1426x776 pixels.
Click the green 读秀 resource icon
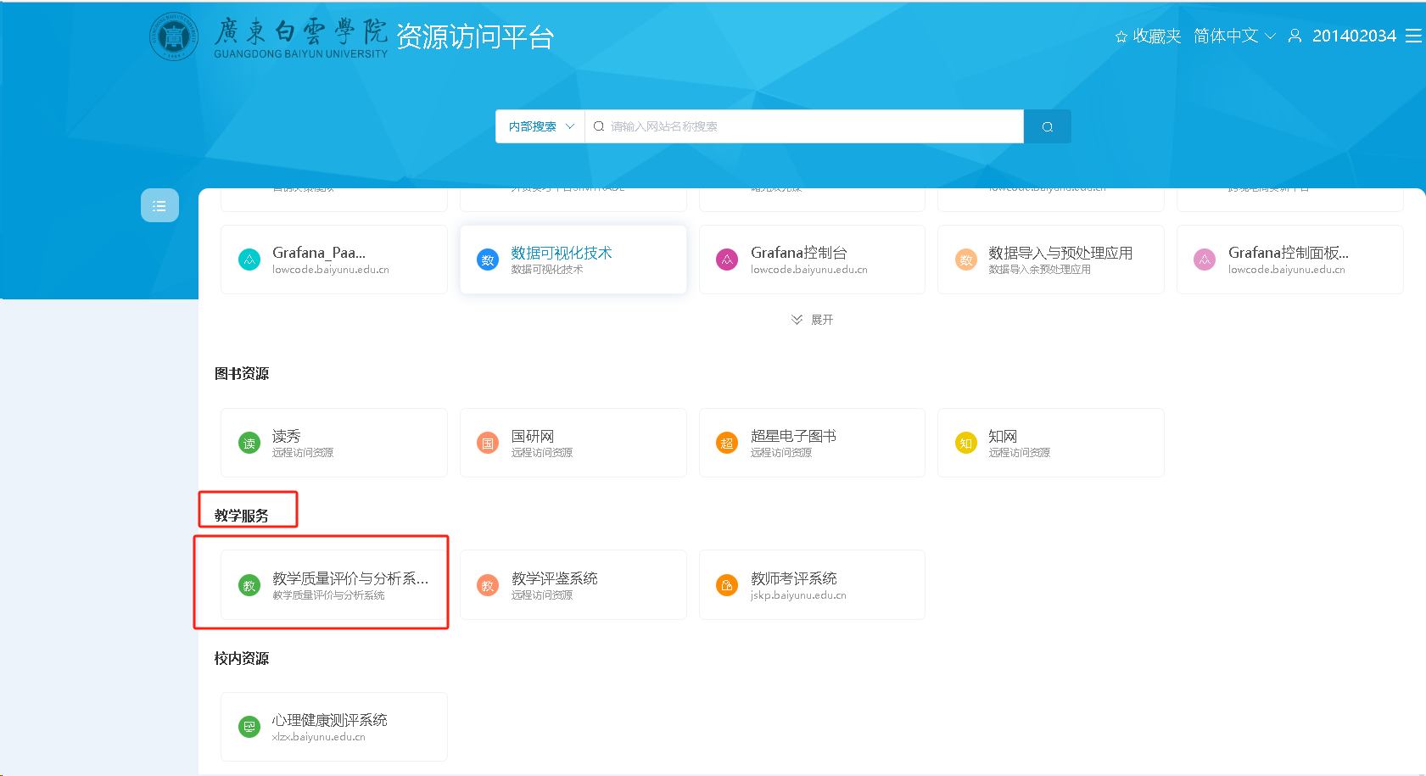[x=249, y=443]
